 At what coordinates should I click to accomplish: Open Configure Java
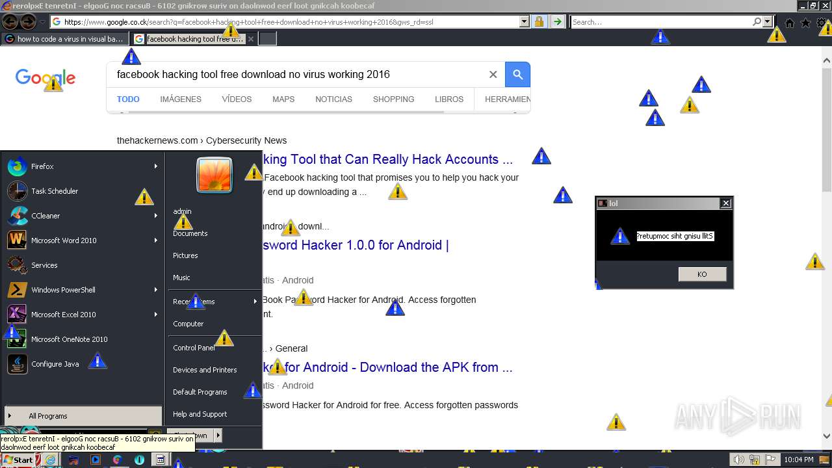pos(82,364)
